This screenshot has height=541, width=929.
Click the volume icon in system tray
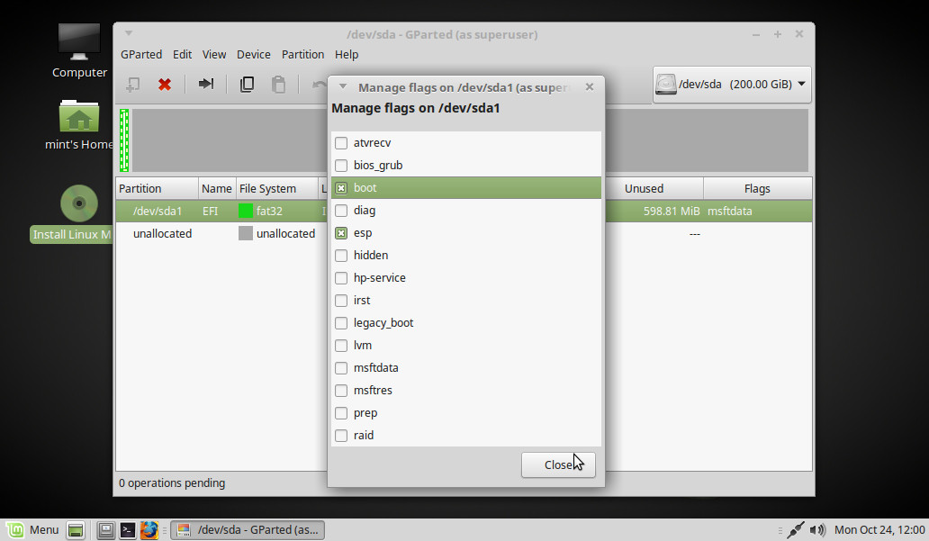[x=817, y=530]
